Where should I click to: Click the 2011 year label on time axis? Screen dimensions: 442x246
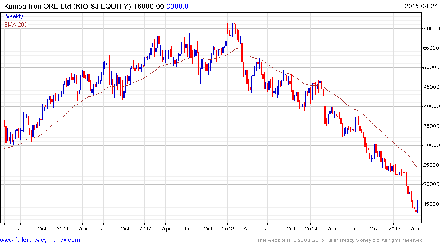62,228
